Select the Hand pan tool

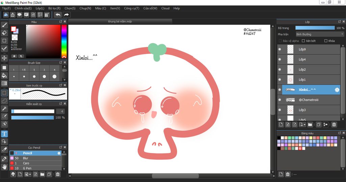[x=4, y=167]
